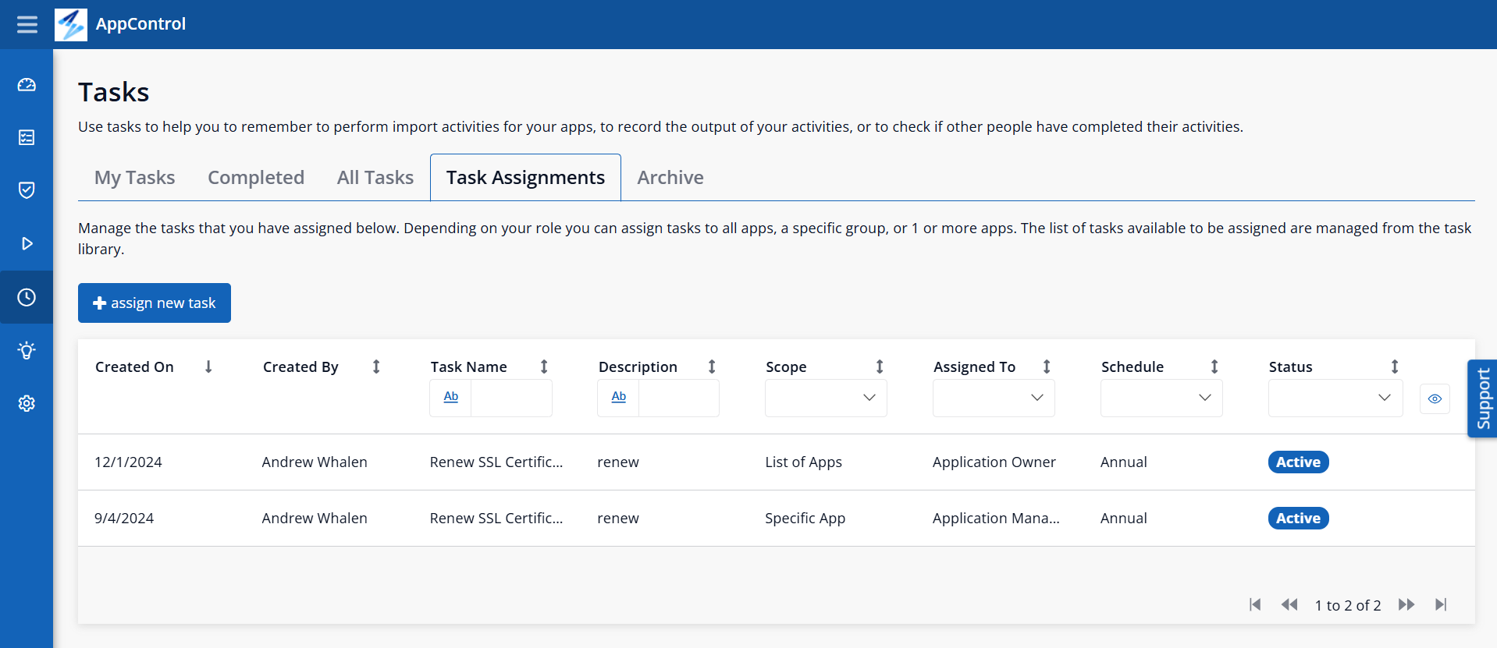Open the settings gear sidebar icon
This screenshot has height=648, width=1497.
(27, 403)
